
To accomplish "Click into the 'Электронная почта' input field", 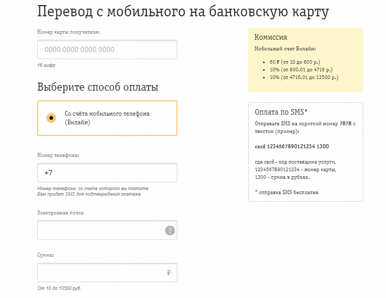I will click(x=99, y=231).
